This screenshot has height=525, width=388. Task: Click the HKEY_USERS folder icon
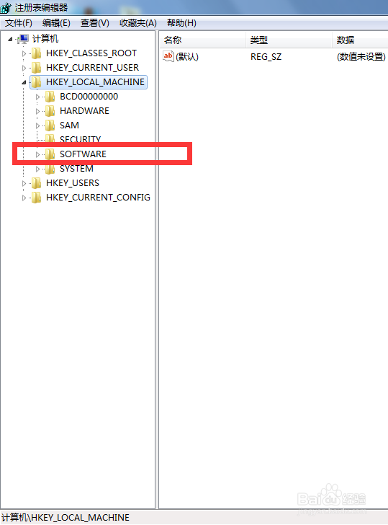pyautogui.click(x=37, y=183)
